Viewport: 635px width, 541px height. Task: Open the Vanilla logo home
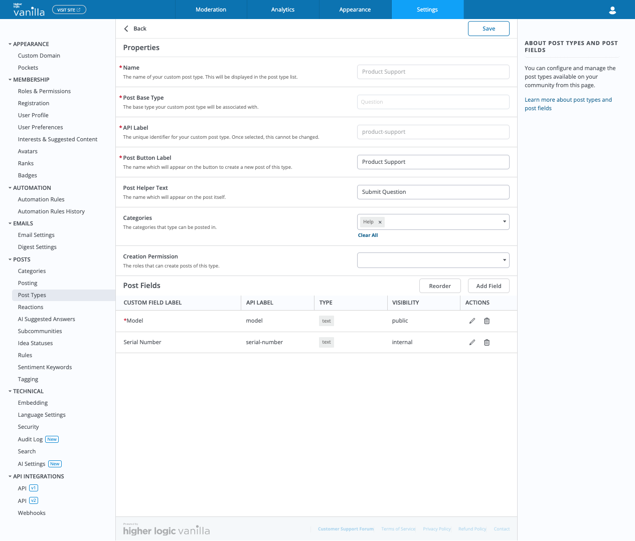click(29, 10)
